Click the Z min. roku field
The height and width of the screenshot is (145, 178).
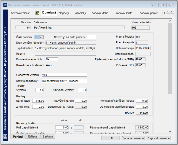click(x=38, y=107)
